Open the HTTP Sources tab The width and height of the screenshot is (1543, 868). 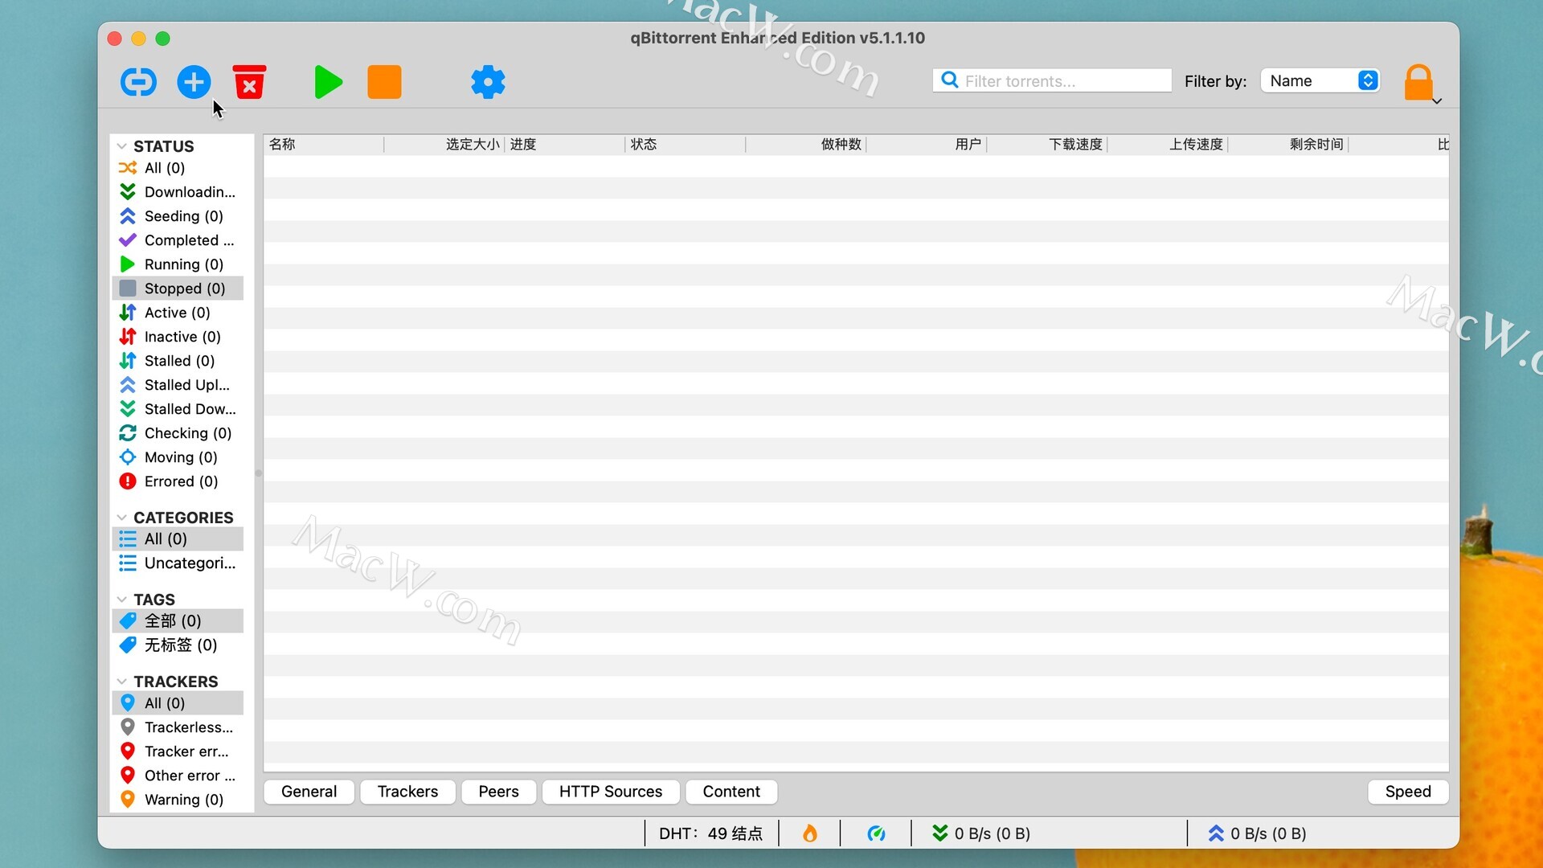coord(611,792)
